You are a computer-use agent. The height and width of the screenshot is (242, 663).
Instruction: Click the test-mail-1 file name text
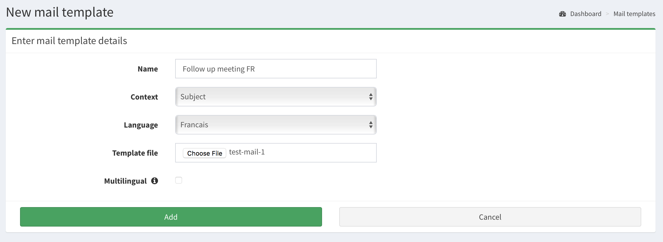pos(247,152)
